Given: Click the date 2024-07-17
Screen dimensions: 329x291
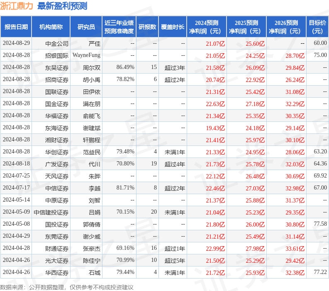Looking at the screenshot, I should pos(16,187).
